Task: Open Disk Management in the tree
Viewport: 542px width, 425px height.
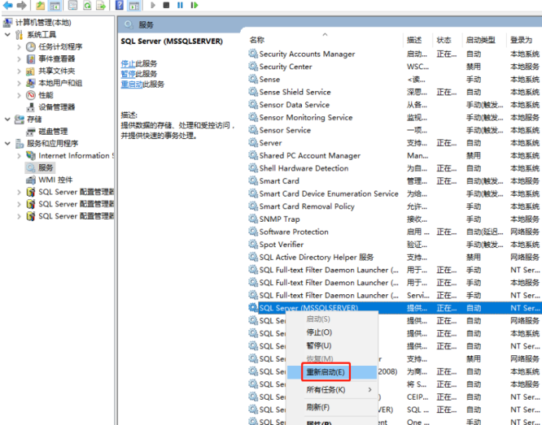Action: click(53, 131)
